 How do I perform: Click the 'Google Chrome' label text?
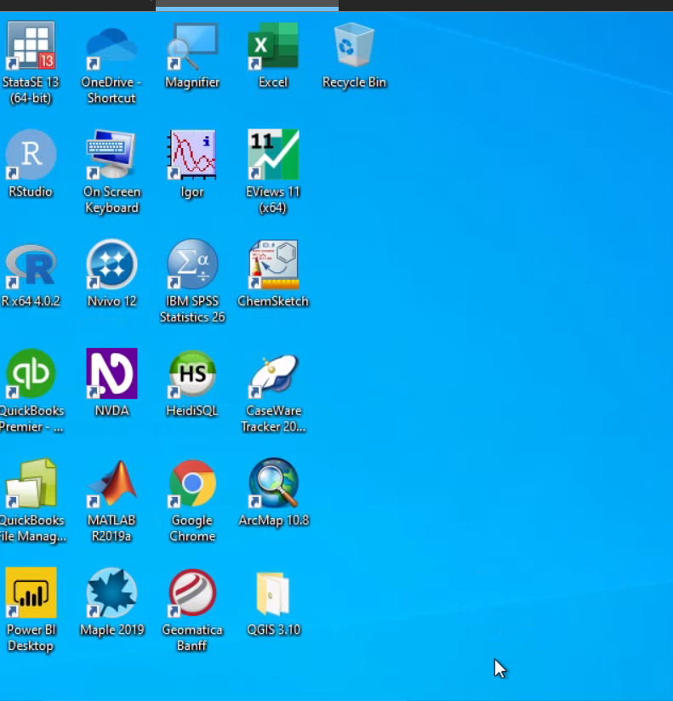192,528
